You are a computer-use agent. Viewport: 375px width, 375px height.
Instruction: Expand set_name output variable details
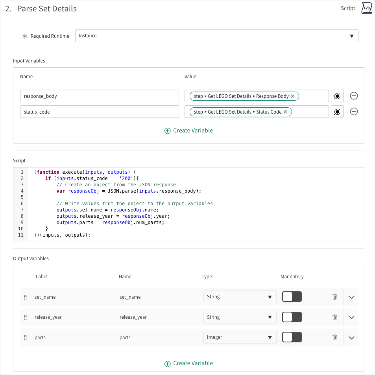click(x=351, y=297)
